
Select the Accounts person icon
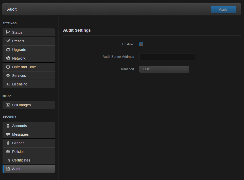coord(8,125)
